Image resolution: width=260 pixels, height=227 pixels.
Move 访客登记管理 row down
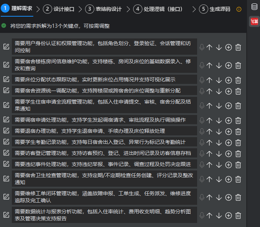(219, 154)
